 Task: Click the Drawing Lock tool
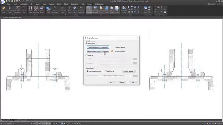(x=101, y=10)
